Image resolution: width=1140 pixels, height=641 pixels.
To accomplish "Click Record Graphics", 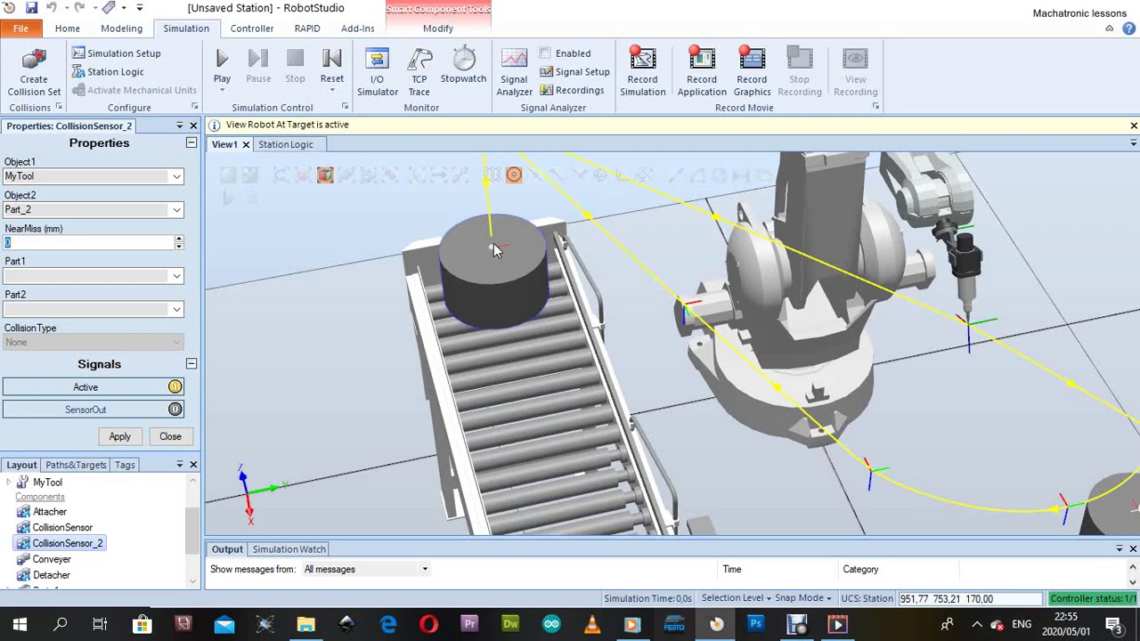I will [752, 71].
